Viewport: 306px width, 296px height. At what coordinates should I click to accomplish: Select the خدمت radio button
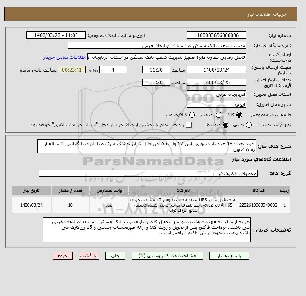219,115
